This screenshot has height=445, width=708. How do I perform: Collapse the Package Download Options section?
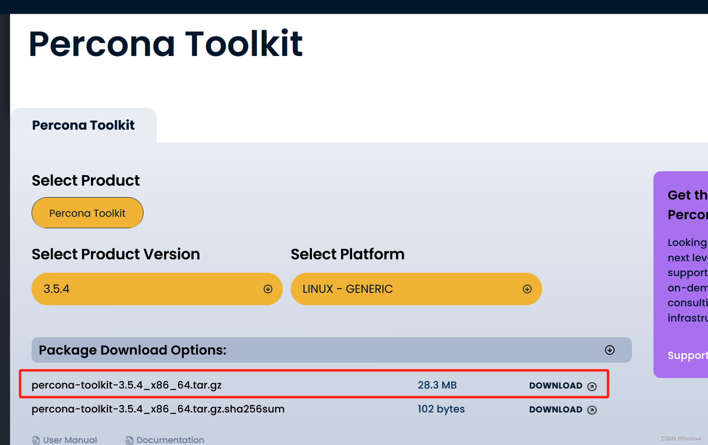(x=332, y=350)
